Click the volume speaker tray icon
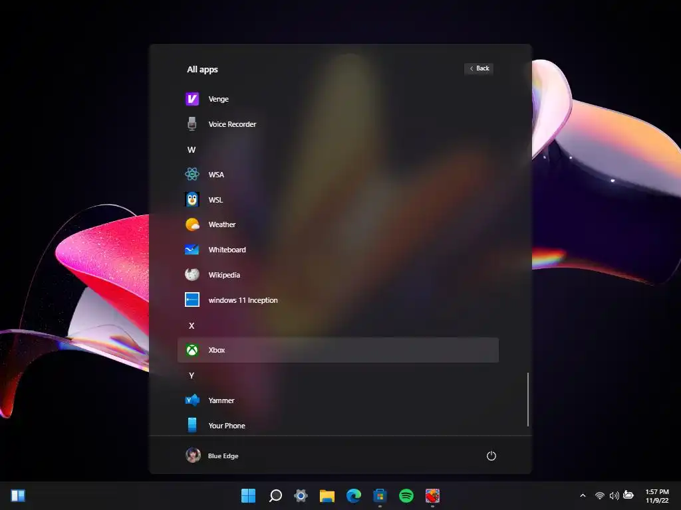Viewport: 681px width, 510px height. tap(614, 495)
